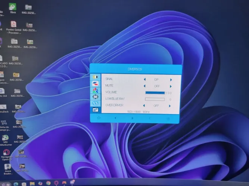
Task: Open the RGB color temperature icon
Action: click(x=95, y=90)
